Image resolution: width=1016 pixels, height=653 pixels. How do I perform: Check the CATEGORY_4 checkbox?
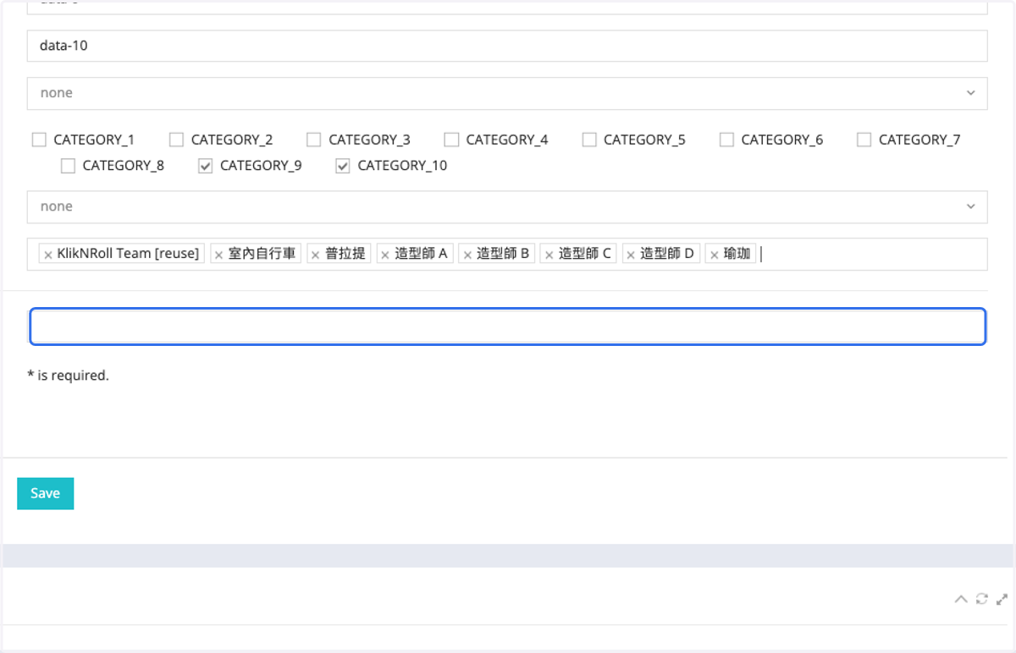[x=451, y=140]
